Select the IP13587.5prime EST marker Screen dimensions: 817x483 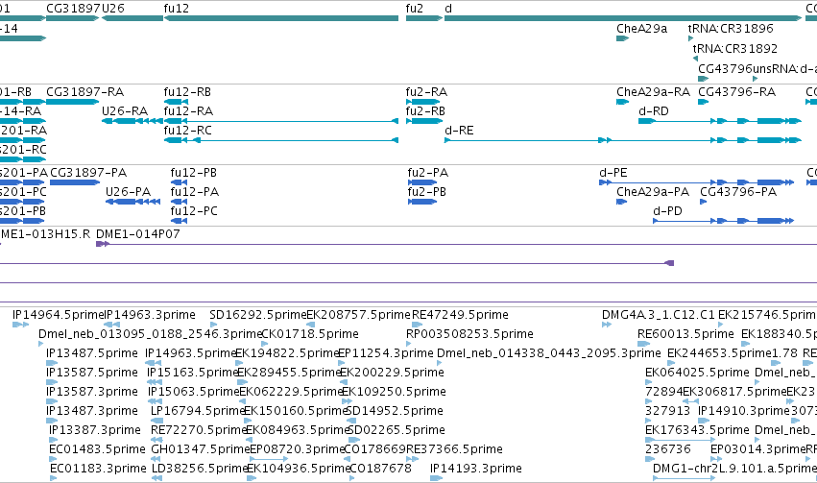(52, 382)
